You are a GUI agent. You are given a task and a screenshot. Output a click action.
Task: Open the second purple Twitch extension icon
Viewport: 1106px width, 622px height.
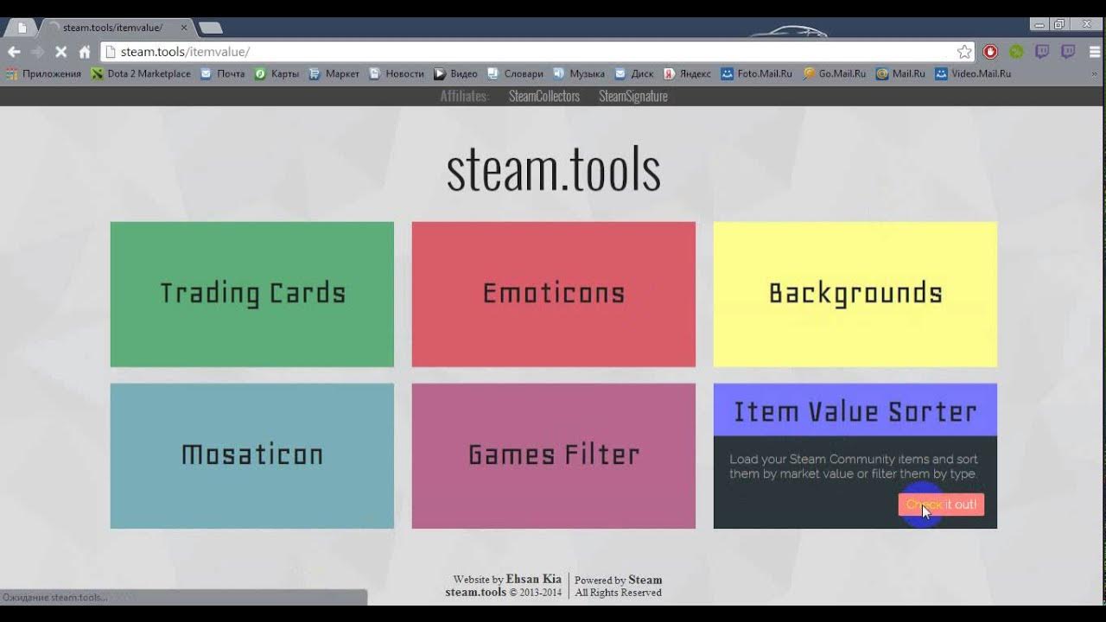point(1068,52)
